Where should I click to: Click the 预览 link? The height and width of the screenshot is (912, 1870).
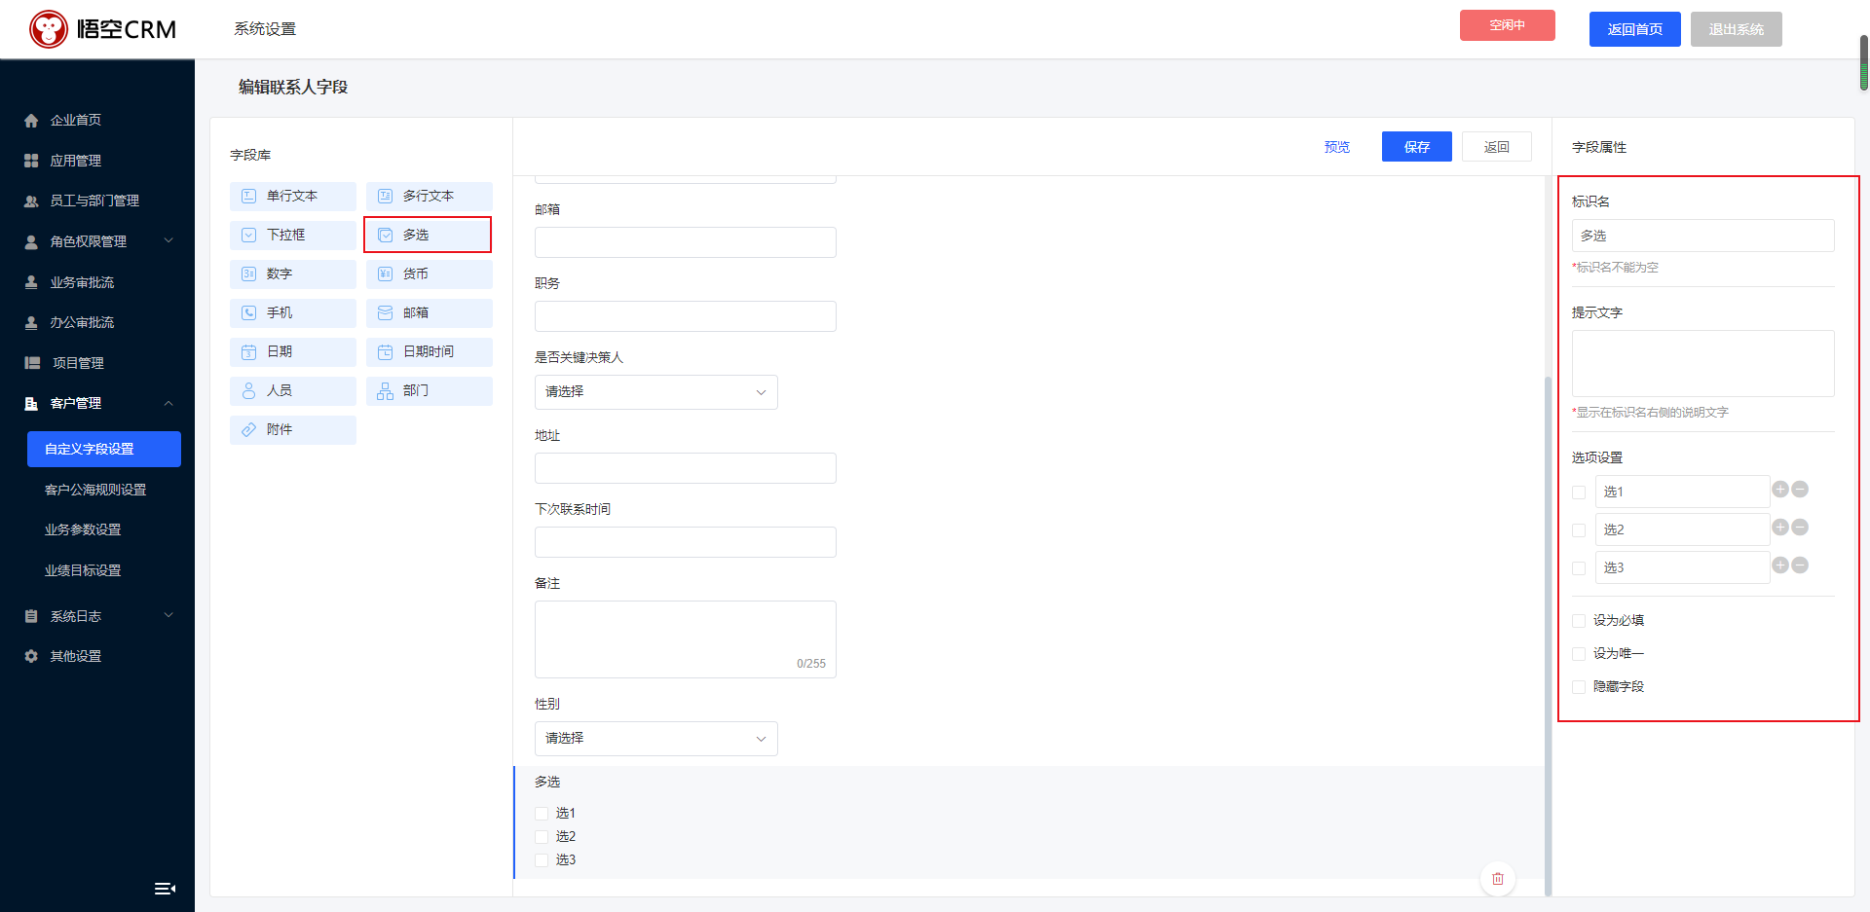point(1336,146)
